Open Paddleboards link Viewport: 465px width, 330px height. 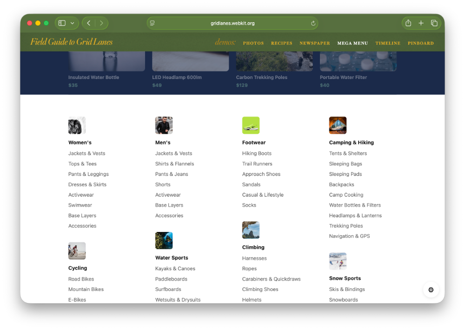(171, 279)
